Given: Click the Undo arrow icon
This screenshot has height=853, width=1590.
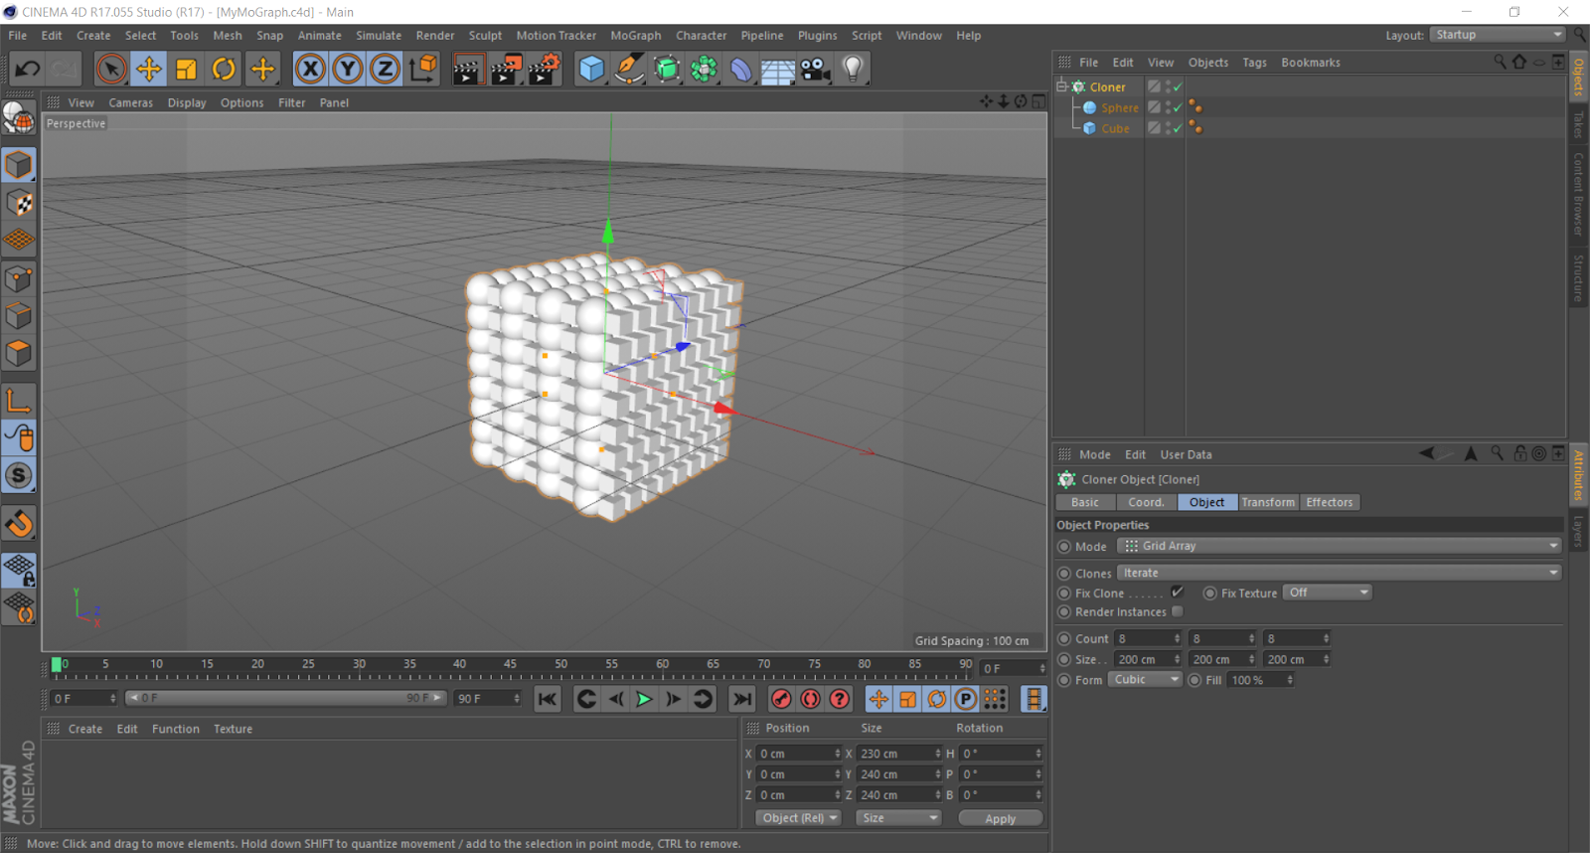Looking at the screenshot, I should [x=27, y=69].
